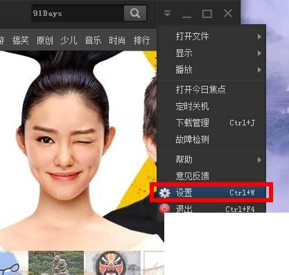Open the 打开文件 menu item
Screen dimensions: 289x275
pos(211,37)
